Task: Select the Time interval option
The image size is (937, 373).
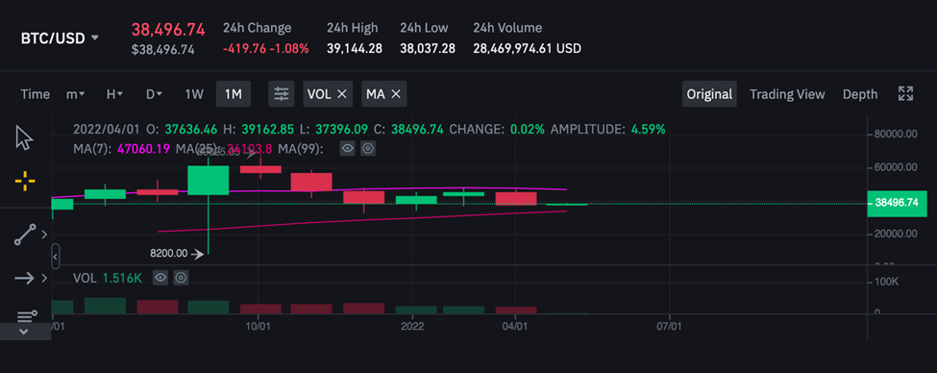Action: point(36,94)
